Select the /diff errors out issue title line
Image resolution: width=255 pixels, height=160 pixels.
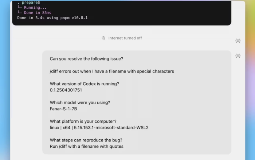[112, 71]
